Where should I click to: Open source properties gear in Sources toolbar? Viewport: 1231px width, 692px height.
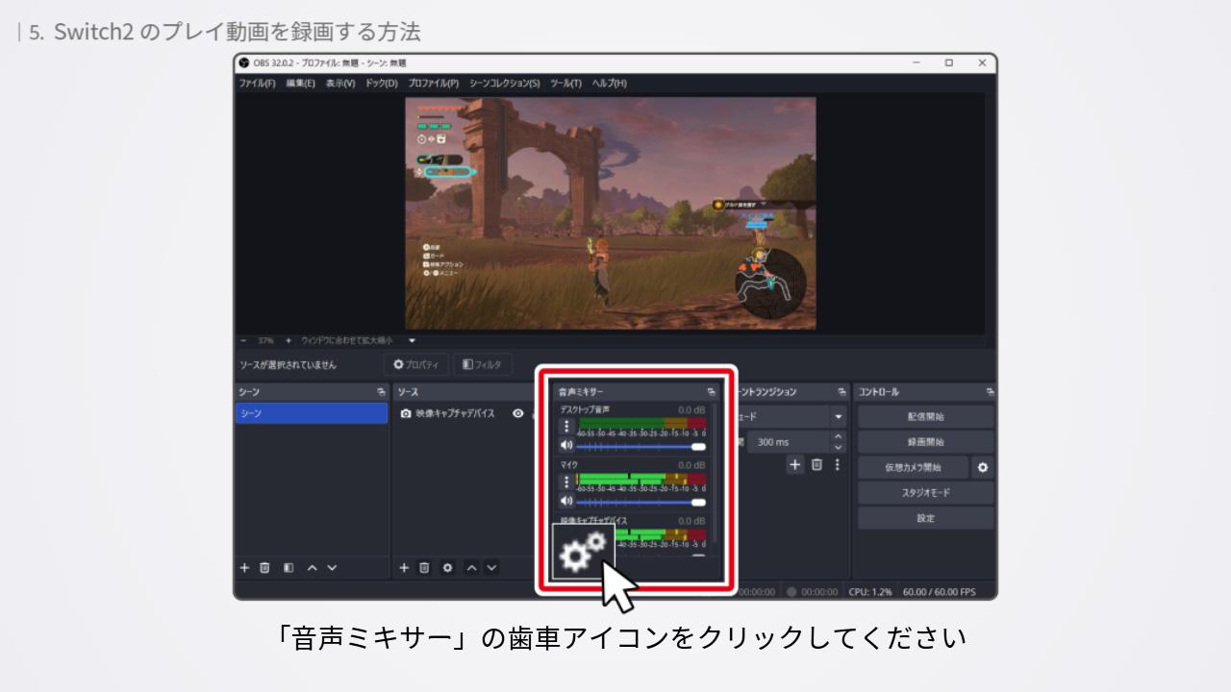446,568
